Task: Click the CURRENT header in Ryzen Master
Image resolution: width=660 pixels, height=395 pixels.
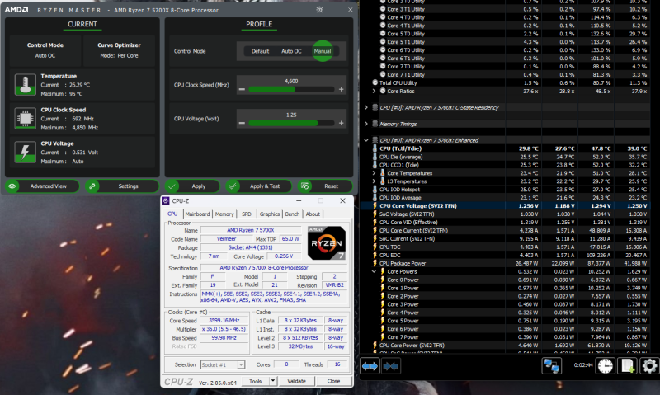Action: click(x=82, y=24)
